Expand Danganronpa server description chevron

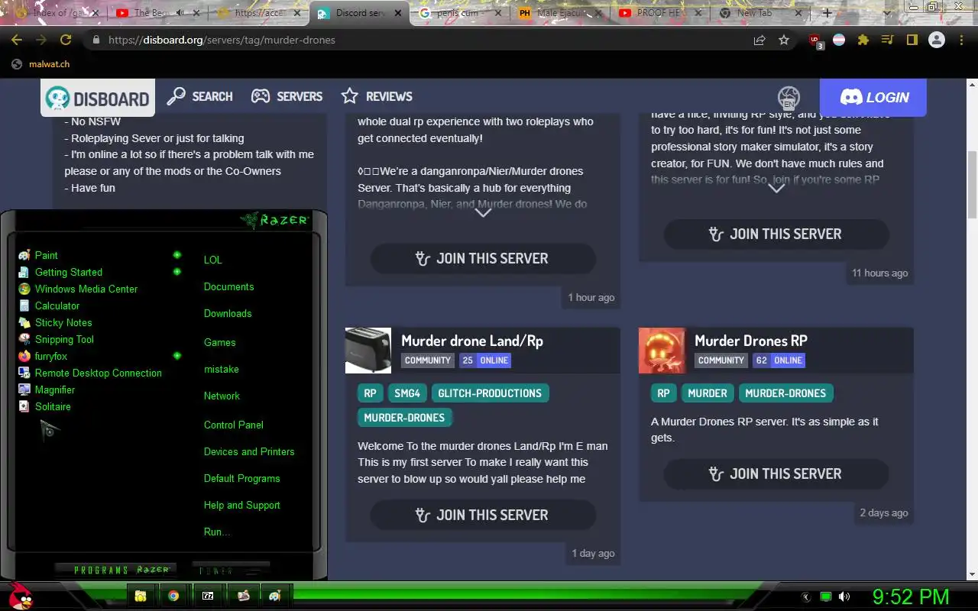coord(483,212)
